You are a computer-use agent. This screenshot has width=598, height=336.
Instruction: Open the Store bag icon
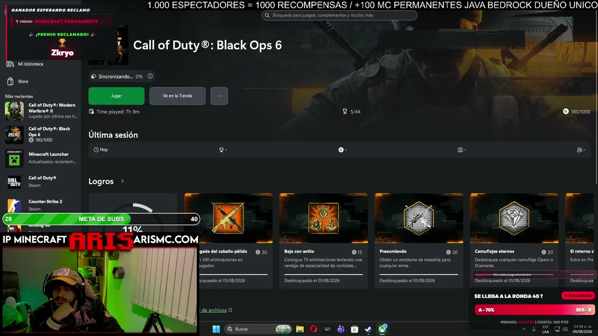tap(10, 81)
